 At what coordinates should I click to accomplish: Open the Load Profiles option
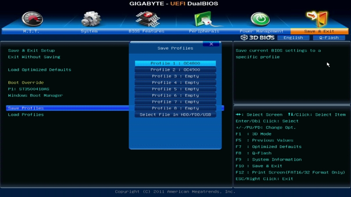(x=26, y=115)
